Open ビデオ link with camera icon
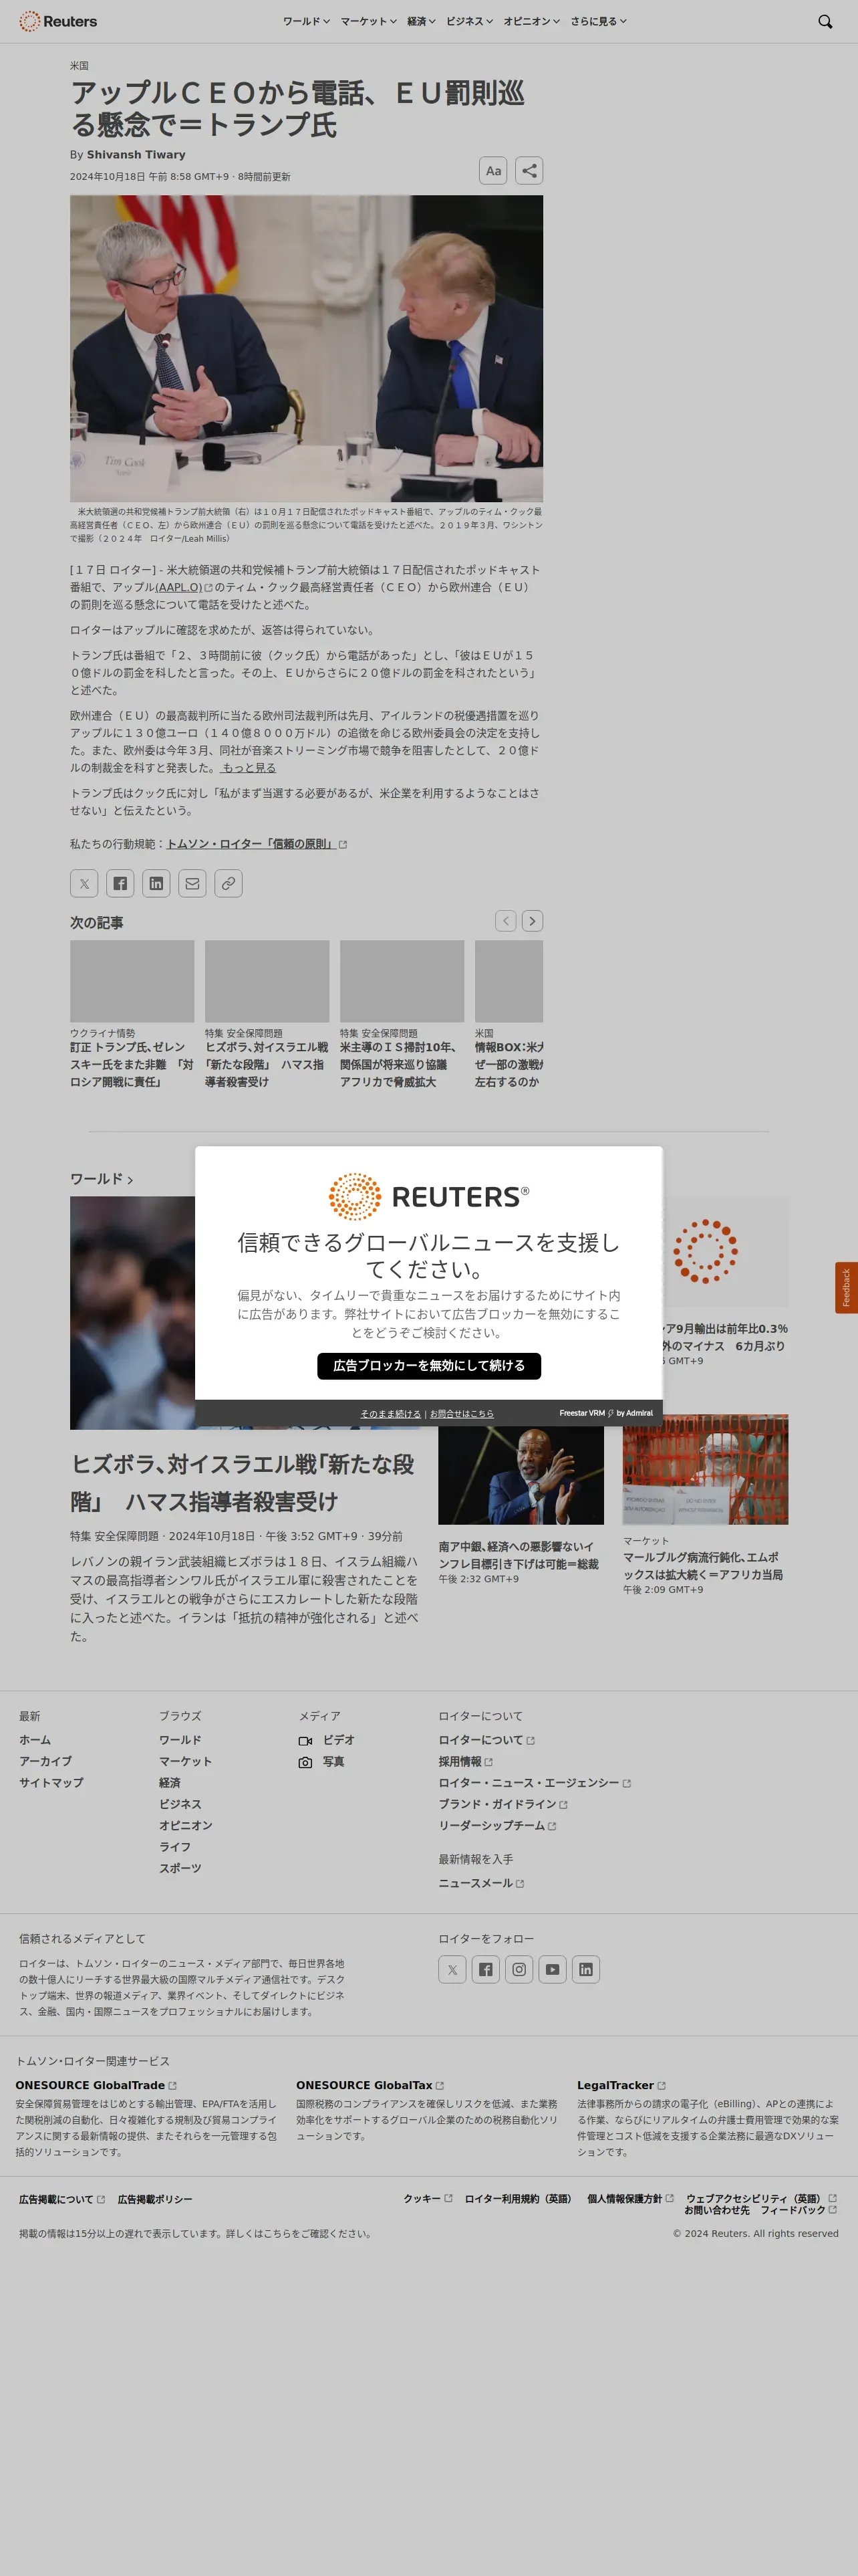This screenshot has height=2576, width=858. (x=327, y=1740)
